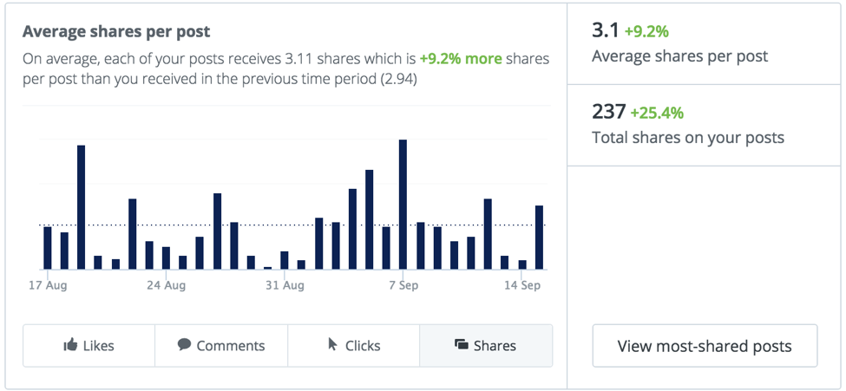Click the 237 total shares stat
This screenshot has width=846, height=391.
tap(608, 112)
